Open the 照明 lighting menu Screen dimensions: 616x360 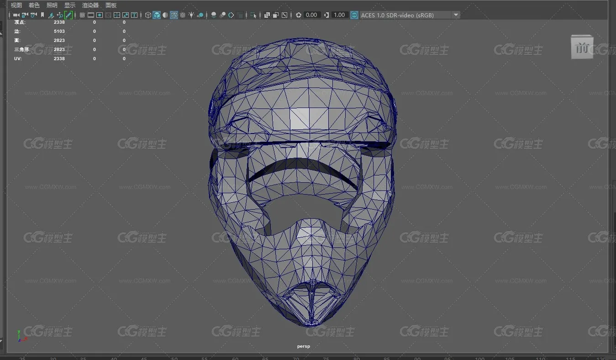click(52, 5)
